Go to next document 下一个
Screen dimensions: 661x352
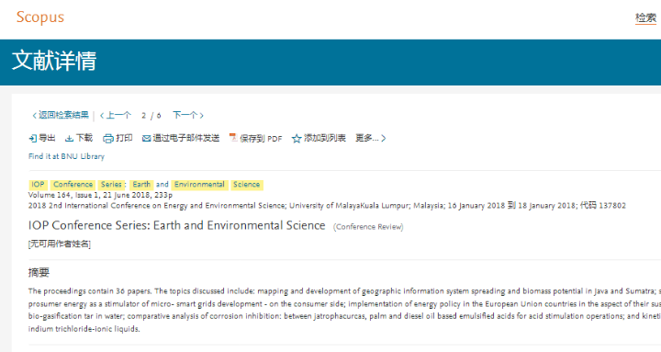pos(185,115)
